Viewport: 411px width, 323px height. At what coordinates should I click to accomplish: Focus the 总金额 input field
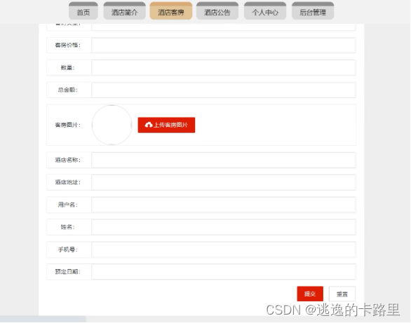224,90
